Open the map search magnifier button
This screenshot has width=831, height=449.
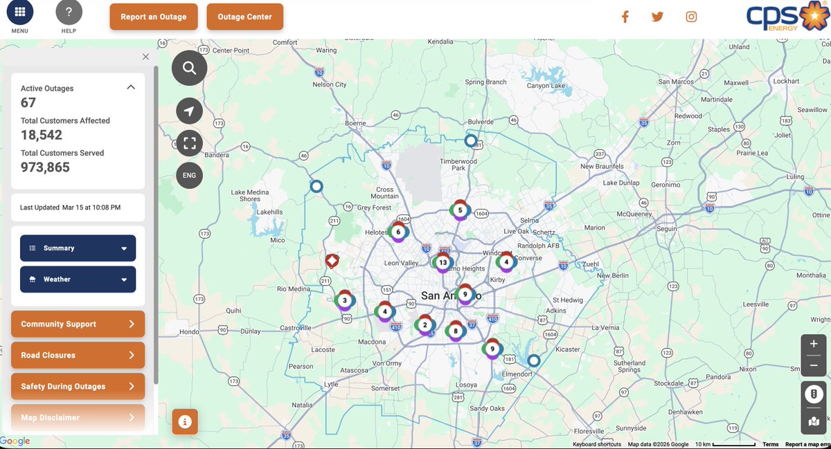coord(190,68)
